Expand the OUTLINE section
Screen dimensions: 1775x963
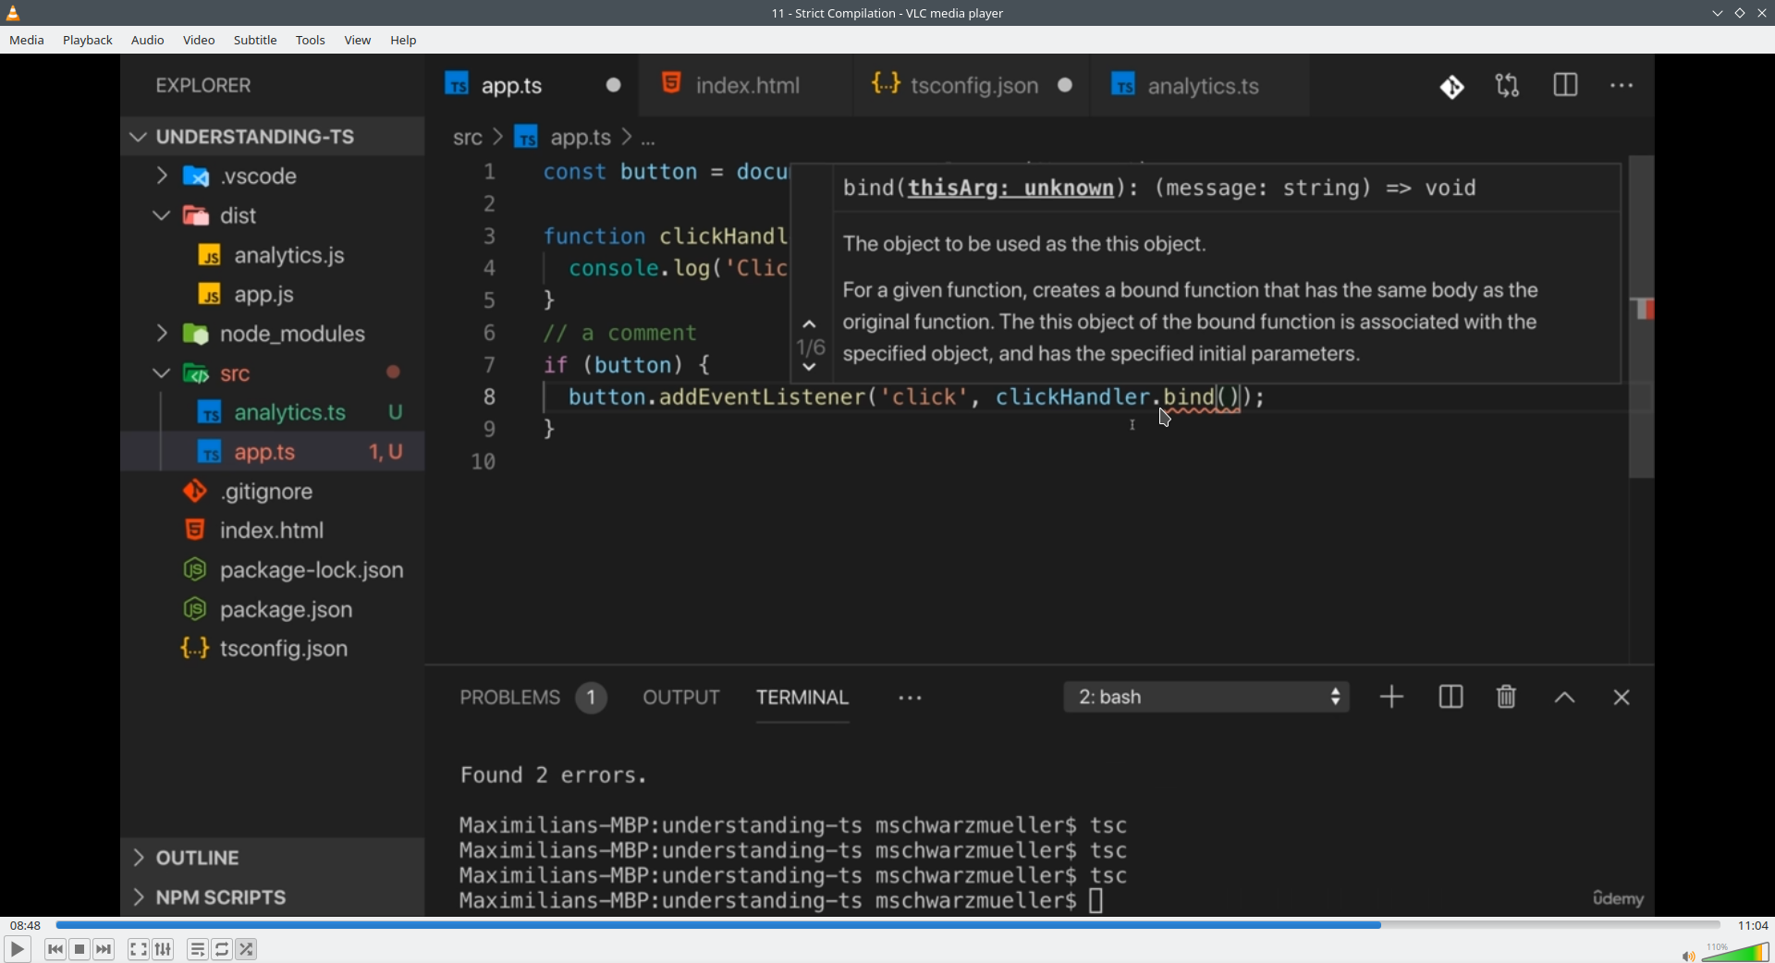click(x=273, y=859)
